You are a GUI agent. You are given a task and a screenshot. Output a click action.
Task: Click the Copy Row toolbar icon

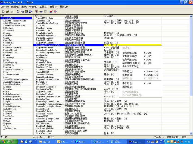tap(41, 11)
